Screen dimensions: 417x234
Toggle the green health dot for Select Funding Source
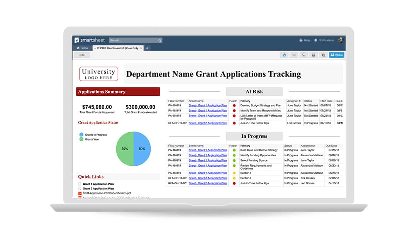234,160
